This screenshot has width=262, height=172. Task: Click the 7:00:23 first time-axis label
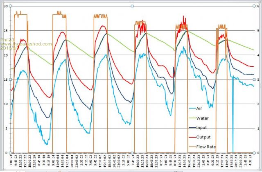11,161
